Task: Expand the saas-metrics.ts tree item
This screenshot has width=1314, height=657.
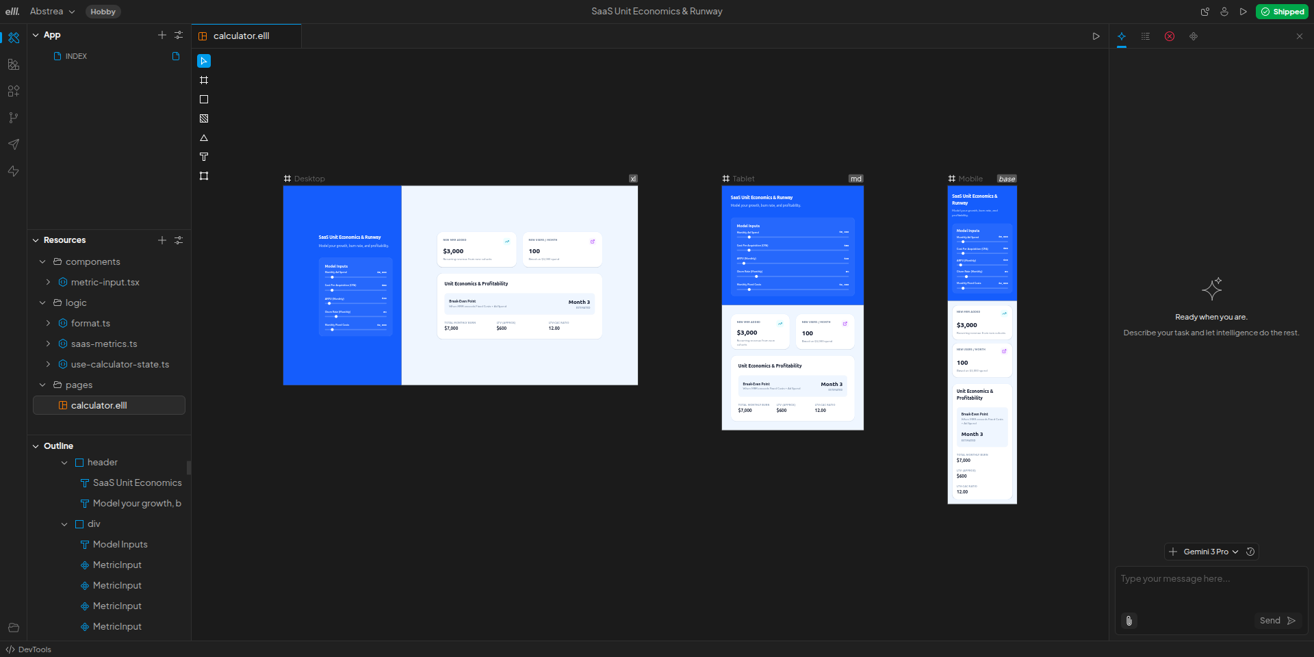Action: 48,344
